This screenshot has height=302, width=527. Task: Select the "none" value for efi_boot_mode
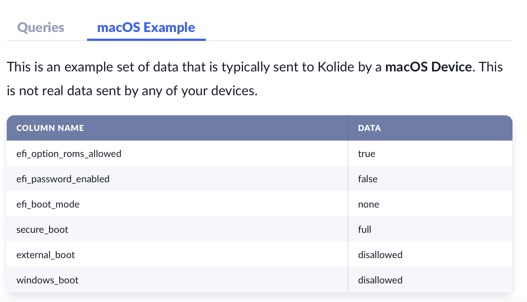pyautogui.click(x=368, y=204)
